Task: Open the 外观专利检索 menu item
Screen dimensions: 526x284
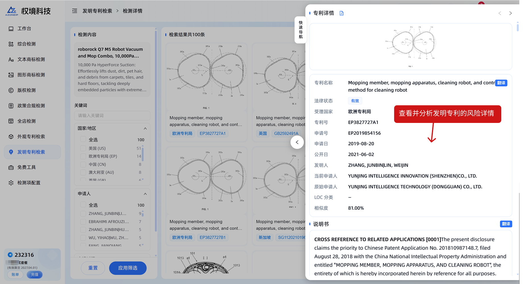Action: pyautogui.click(x=32, y=137)
